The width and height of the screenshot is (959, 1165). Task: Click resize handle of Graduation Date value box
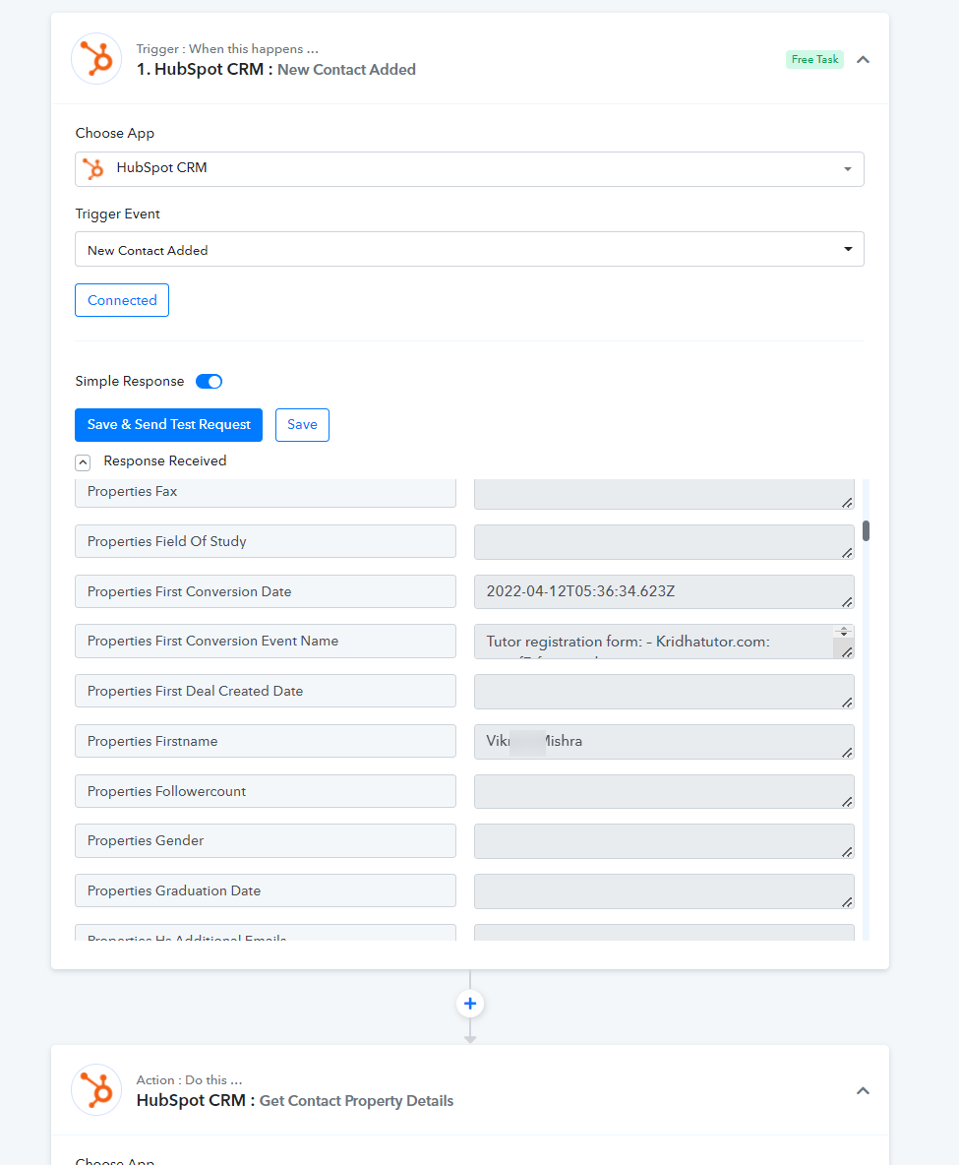point(847,902)
